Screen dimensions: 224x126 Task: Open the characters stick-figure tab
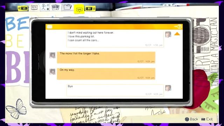[45, 7]
